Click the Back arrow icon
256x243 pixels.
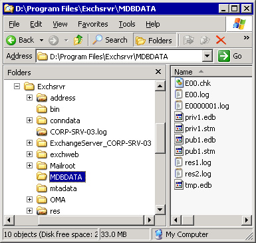(11, 41)
